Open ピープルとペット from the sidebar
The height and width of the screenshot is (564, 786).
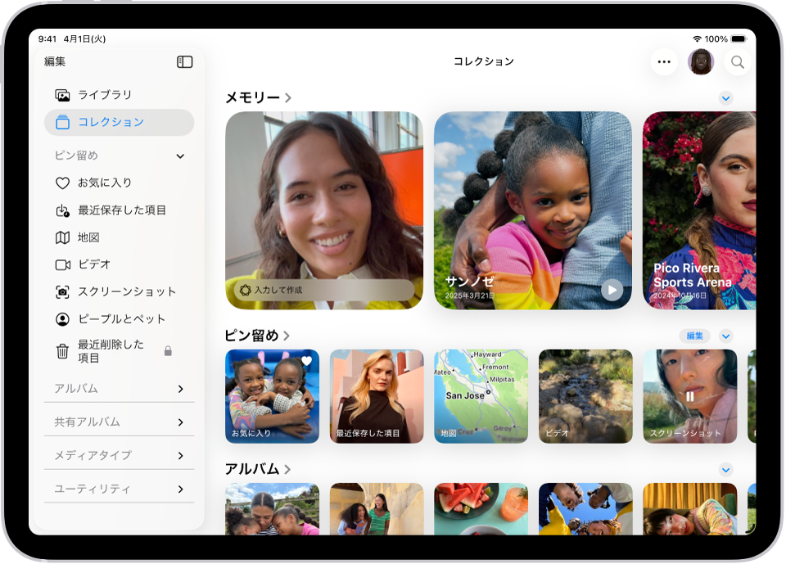(63, 319)
